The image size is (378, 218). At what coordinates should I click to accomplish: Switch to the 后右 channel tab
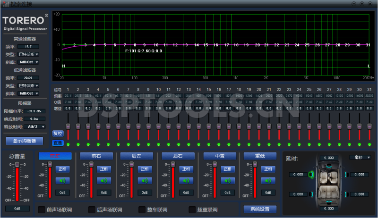coord(178,156)
